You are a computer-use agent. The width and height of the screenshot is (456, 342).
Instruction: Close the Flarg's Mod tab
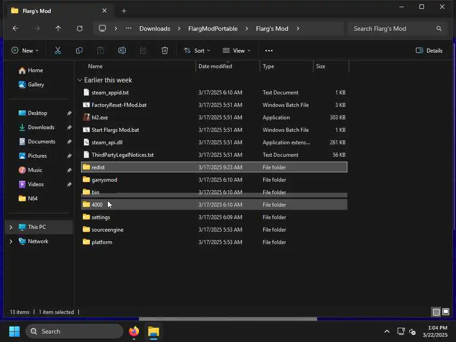[104, 11]
